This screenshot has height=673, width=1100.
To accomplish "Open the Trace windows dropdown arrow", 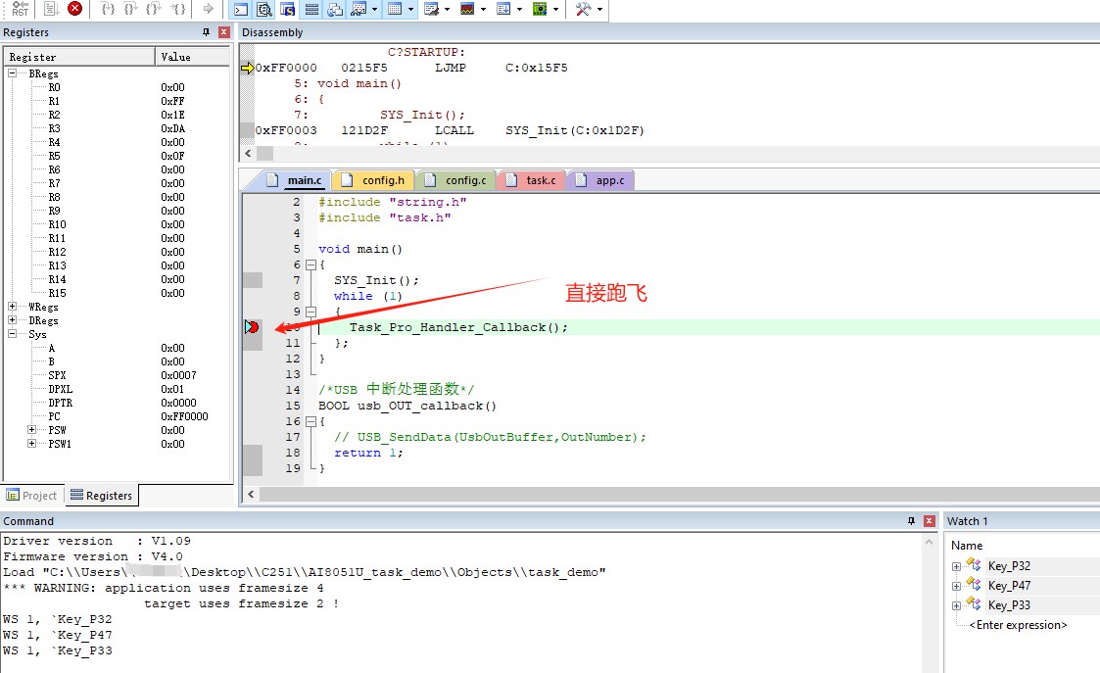I will click(519, 9).
